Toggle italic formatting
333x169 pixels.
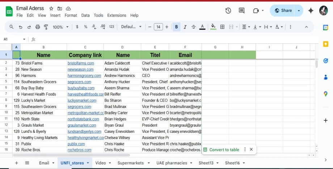click(x=185, y=27)
